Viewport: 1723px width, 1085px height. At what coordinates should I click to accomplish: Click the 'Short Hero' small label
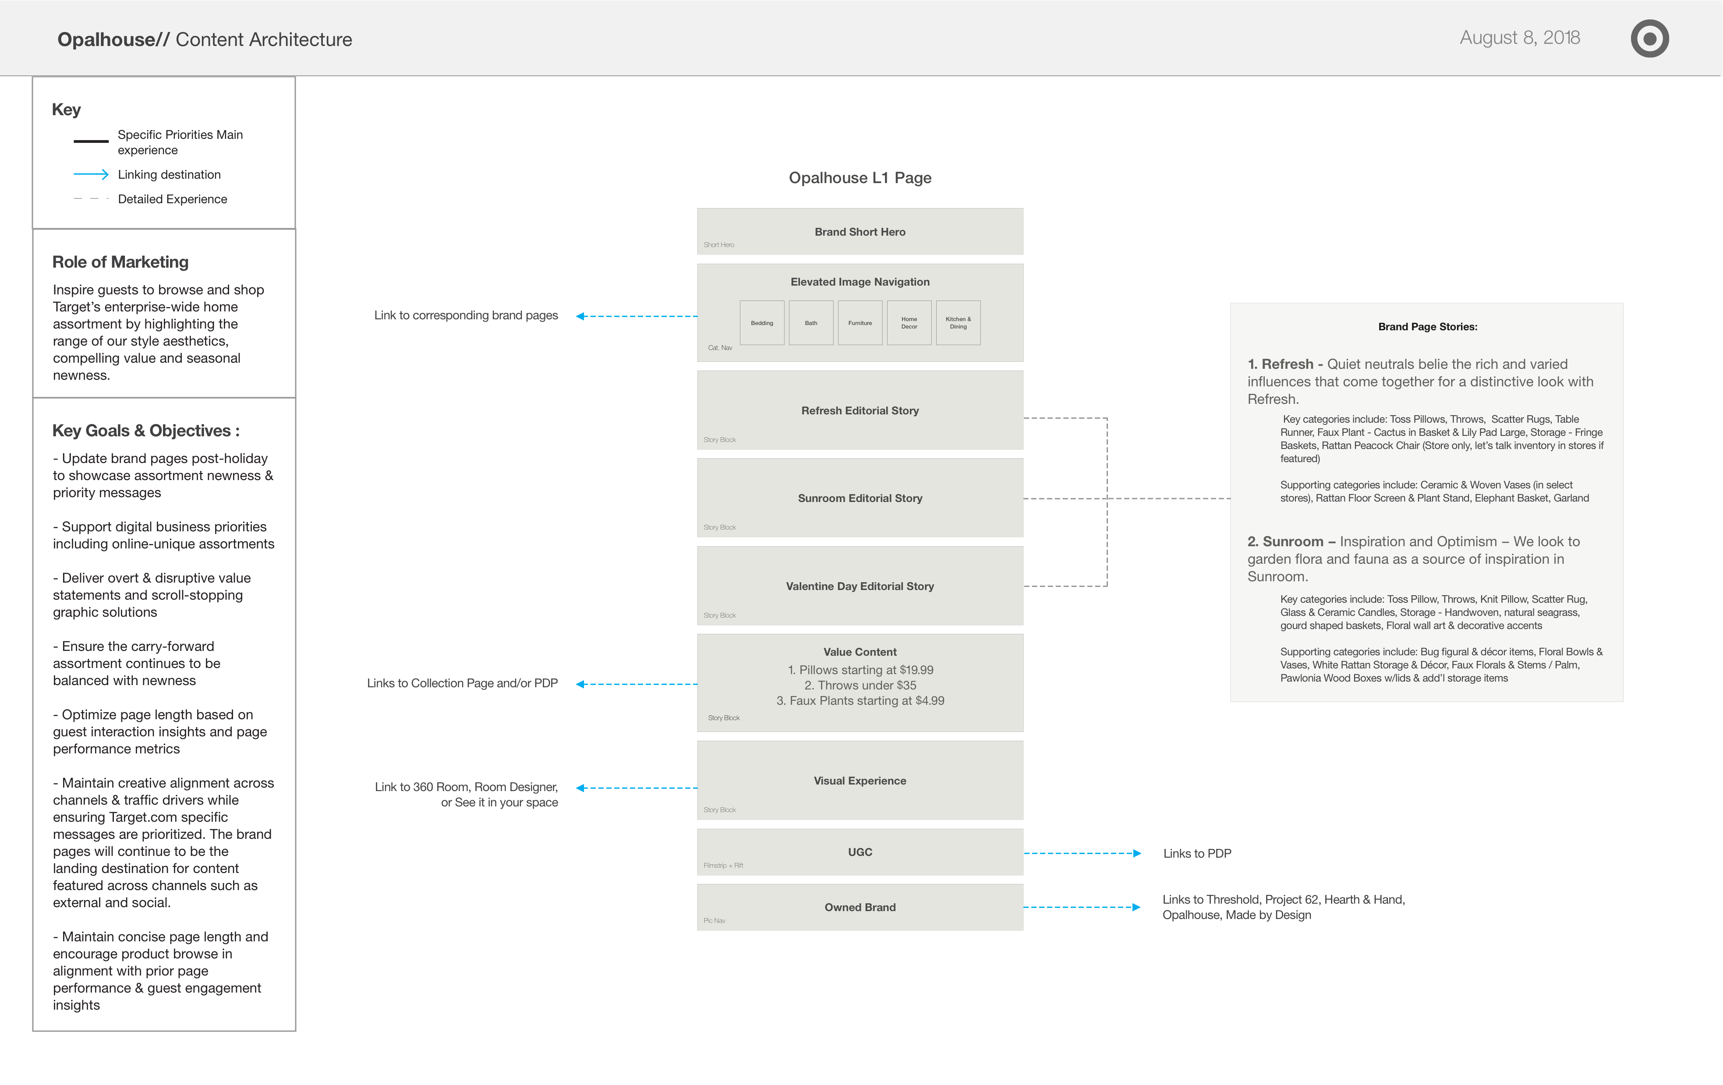coord(718,244)
